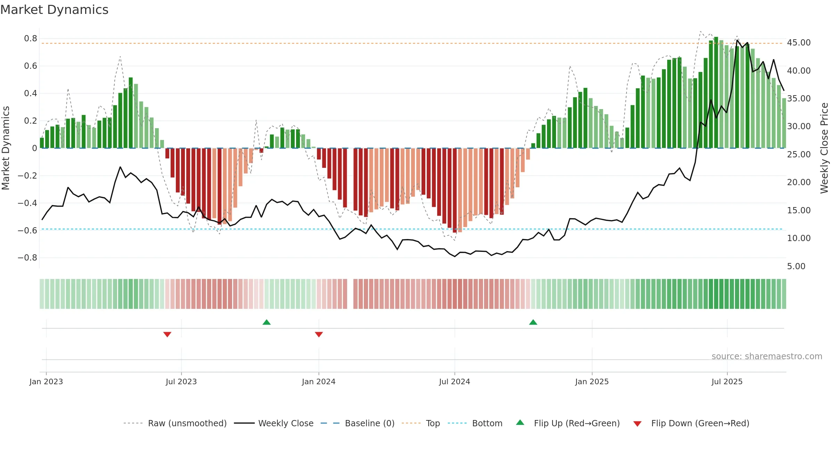Click the −0.8 left axis tick label

[x=27, y=258]
